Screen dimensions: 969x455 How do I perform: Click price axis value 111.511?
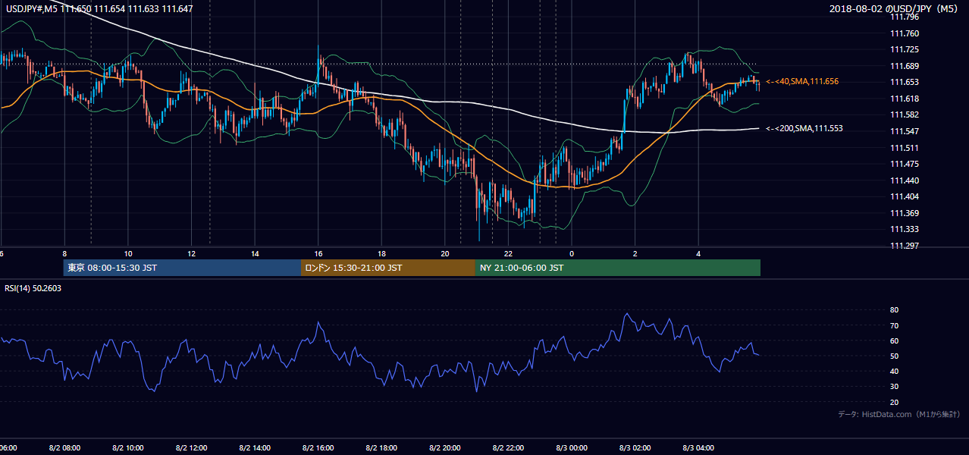[x=904, y=148]
